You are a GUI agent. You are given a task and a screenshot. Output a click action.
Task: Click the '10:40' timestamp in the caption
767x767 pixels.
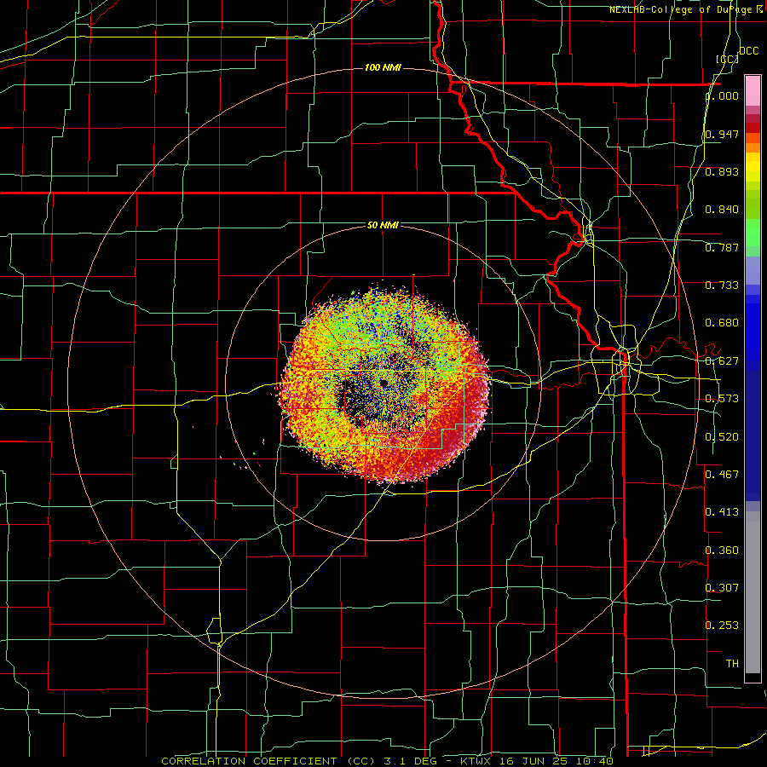click(594, 761)
